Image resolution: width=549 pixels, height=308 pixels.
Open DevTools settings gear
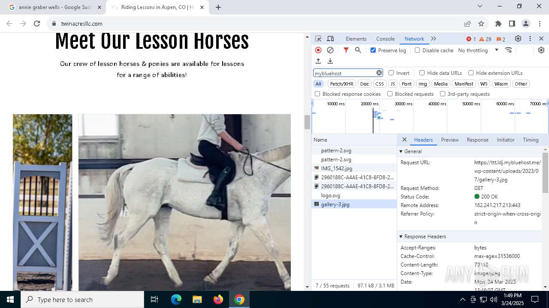pyautogui.click(x=518, y=39)
